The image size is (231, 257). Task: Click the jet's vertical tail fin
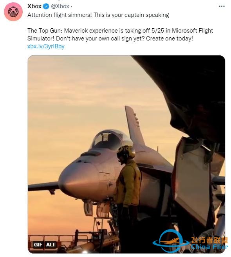click(134, 126)
